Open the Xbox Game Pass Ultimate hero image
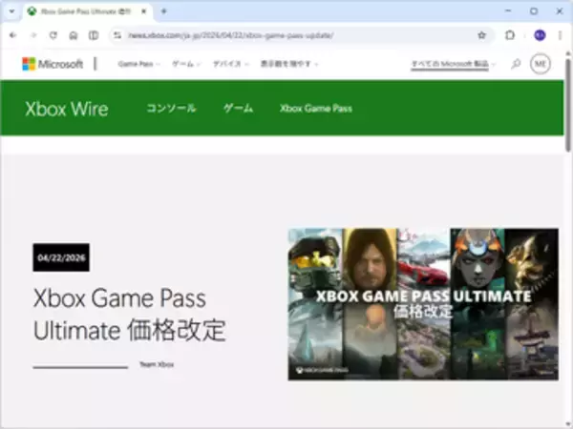 tap(423, 304)
